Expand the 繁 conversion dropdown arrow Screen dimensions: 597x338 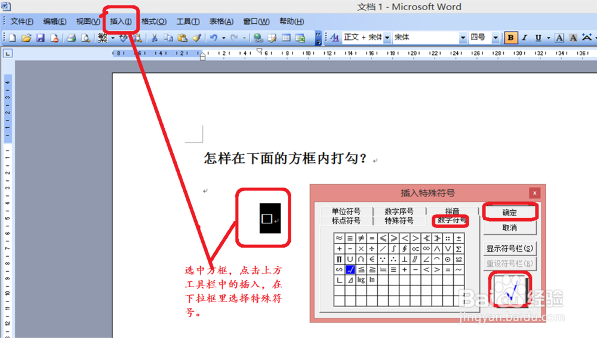(x=113, y=38)
